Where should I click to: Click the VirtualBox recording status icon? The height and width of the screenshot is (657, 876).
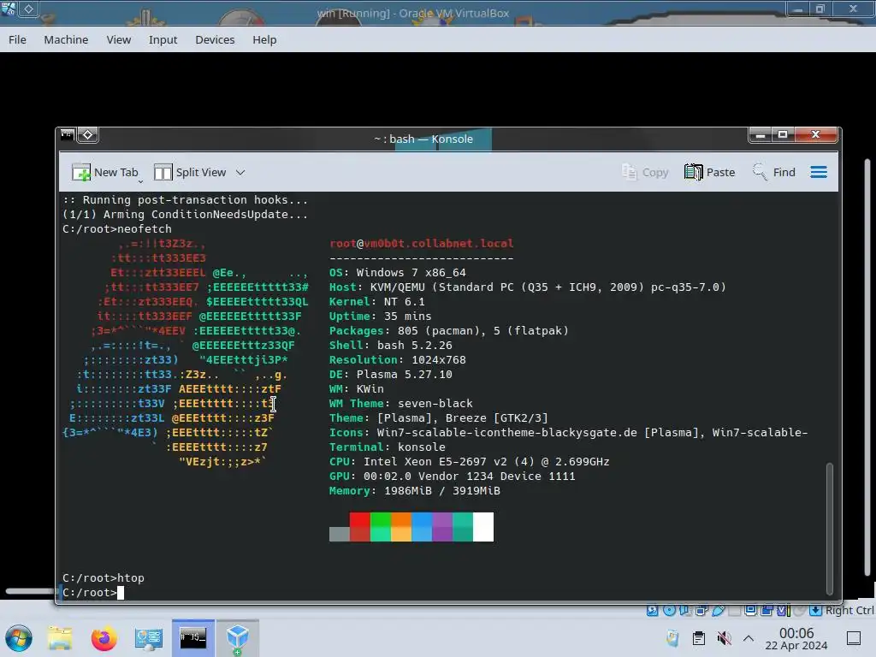point(766,610)
